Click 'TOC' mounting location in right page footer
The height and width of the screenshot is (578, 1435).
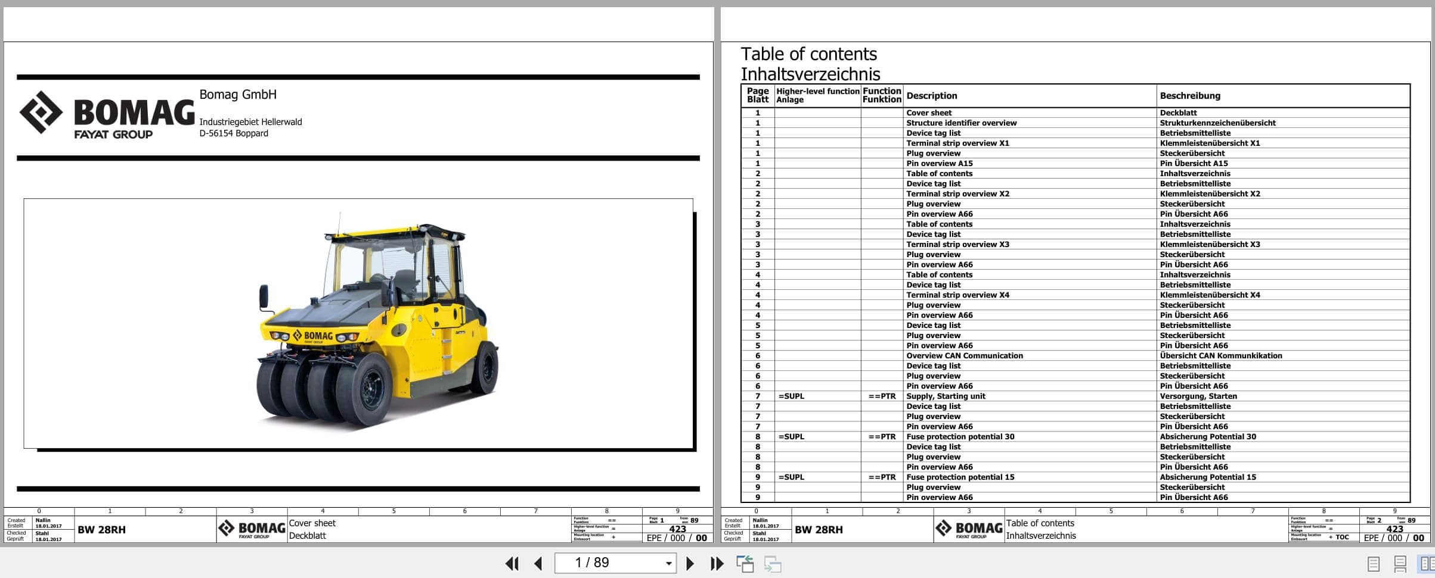(x=1342, y=537)
